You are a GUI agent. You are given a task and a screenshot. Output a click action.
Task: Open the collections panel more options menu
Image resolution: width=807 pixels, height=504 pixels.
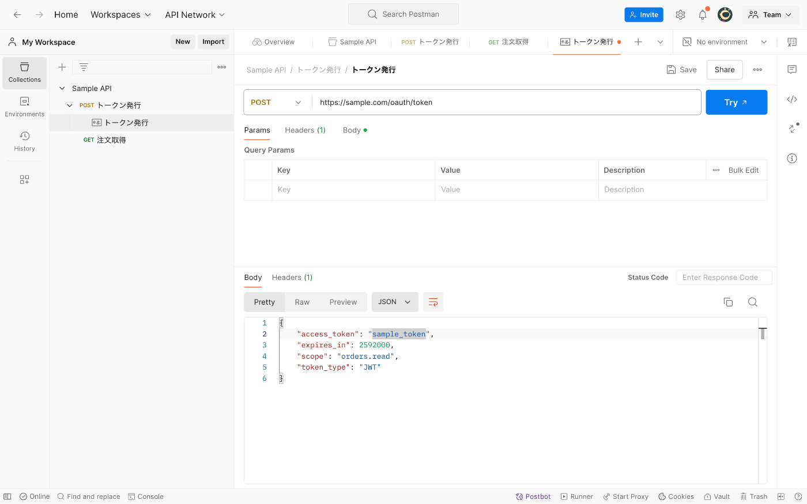pyautogui.click(x=222, y=67)
